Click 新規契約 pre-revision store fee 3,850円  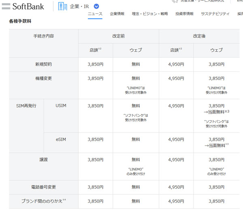tap(96, 64)
